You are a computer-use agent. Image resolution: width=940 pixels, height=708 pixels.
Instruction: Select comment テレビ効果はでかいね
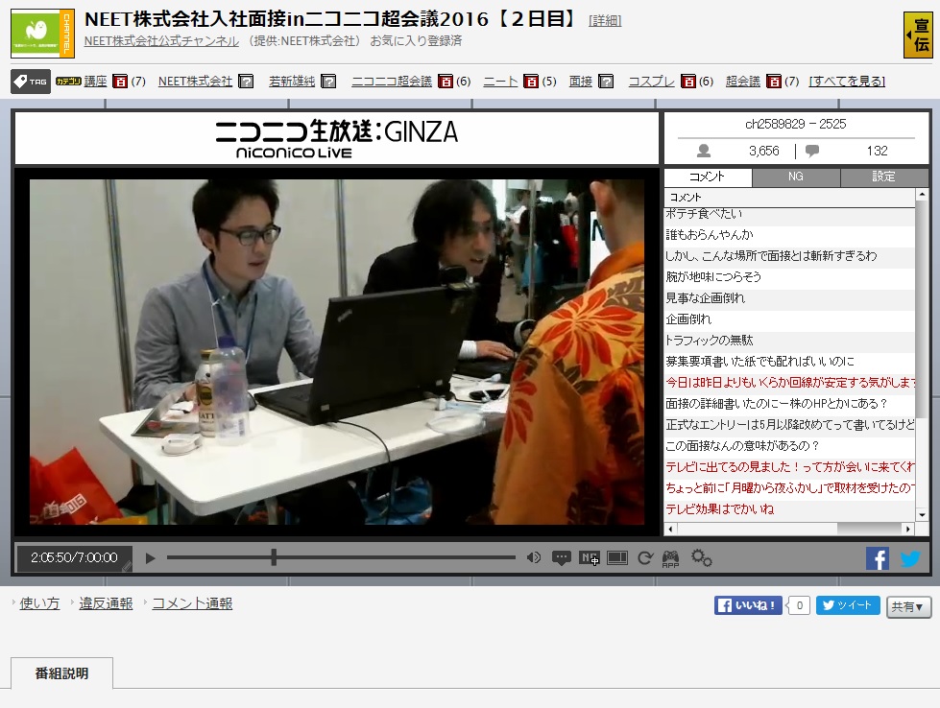790,509
